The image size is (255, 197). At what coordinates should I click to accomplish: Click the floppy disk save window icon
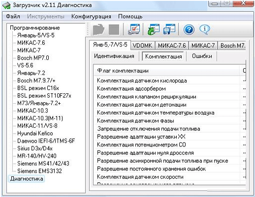(x=169, y=29)
